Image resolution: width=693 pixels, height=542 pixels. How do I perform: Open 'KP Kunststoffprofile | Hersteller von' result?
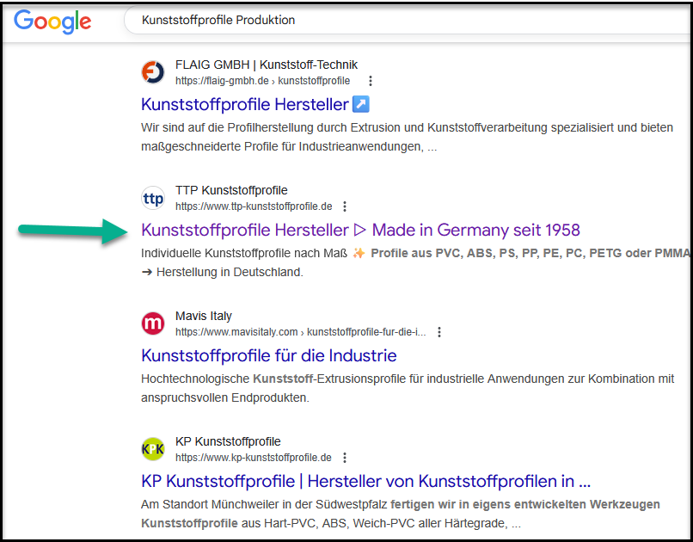coord(365,481)
